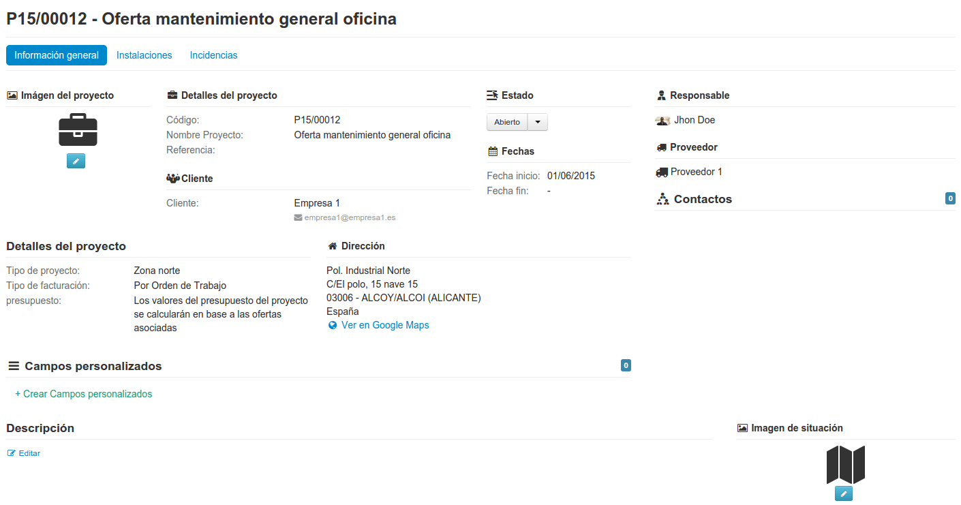Click the calendar icon beside Fechas
This screenshot has width=961, height=505.
pyautogui.click(x=492, y=151)
